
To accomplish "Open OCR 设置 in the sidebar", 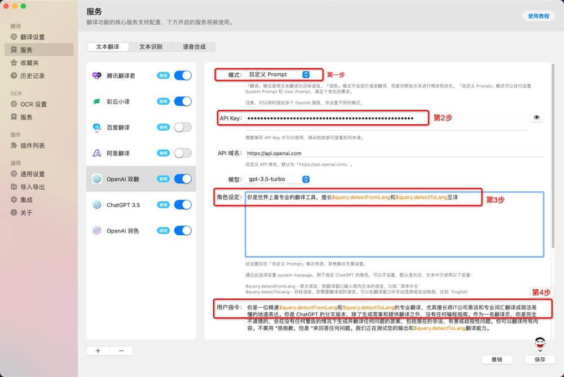I will pyautogui.click(x=39, y=104).
